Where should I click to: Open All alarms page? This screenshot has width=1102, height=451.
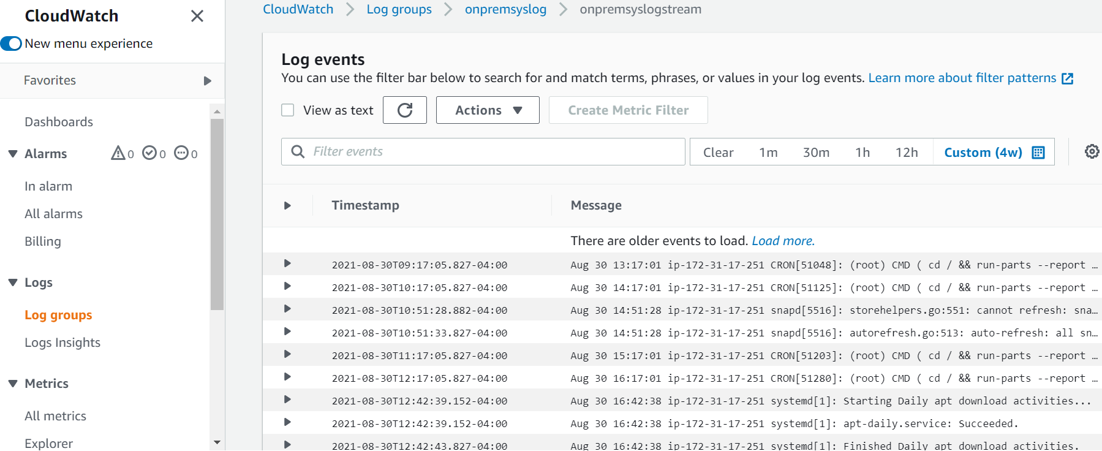click(53, 214)
